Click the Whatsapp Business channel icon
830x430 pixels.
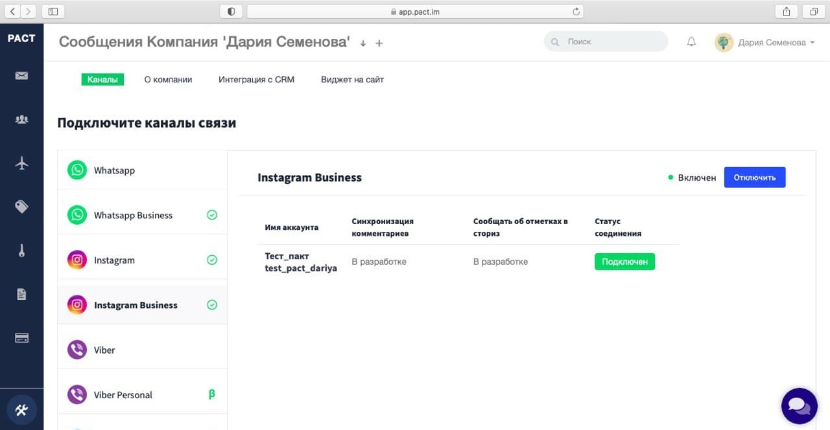(77, 215)
